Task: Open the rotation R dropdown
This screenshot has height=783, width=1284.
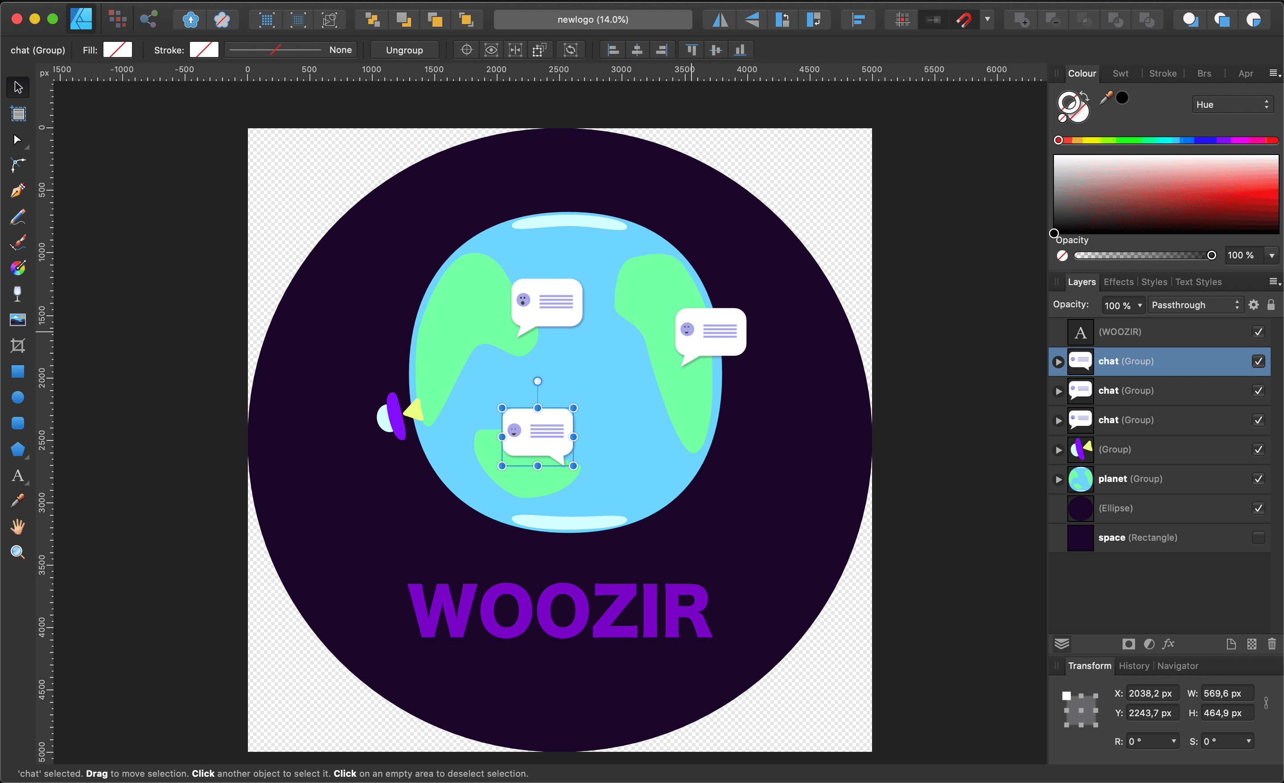Action: pyautogui.click(x=1173, y=741)
